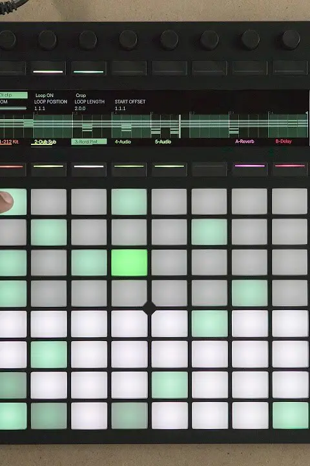Click the red-lit button below B-Delay
The height and width of the screenshot is (466, 310).
tap(289, 168)
